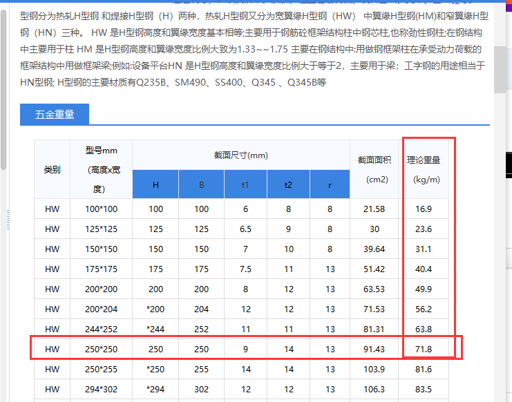Select model cell 175*175
The image size is (512, 402).
(x=101, y=269)
